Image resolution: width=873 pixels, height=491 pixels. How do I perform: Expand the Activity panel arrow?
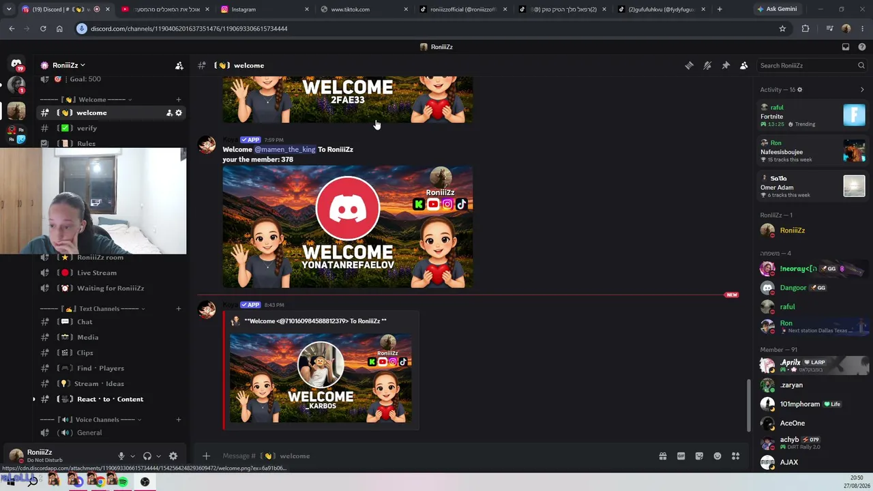click(x=862, y=89)
